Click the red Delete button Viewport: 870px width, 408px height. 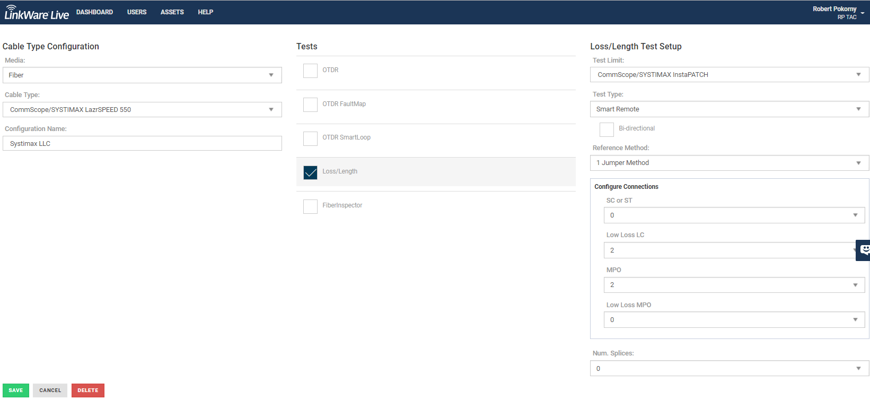pyautogui.click(x=88, y=390)
